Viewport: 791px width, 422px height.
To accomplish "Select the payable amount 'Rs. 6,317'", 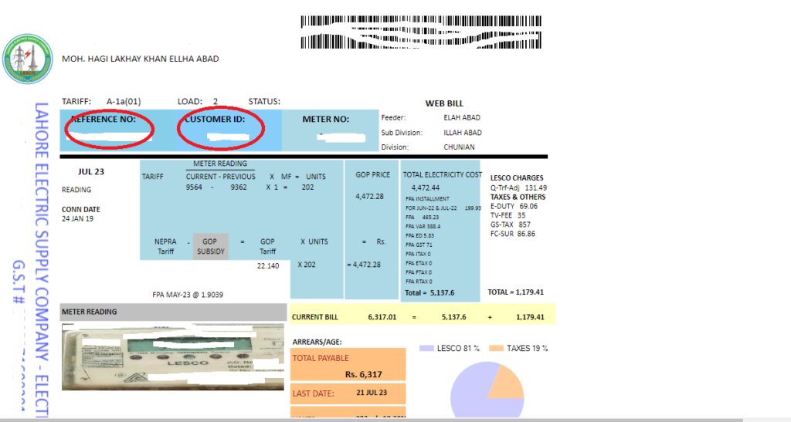I will (x=364, y=374).
